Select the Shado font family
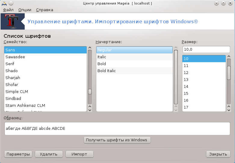The image size is (235, 163). [x=45, y=71]
